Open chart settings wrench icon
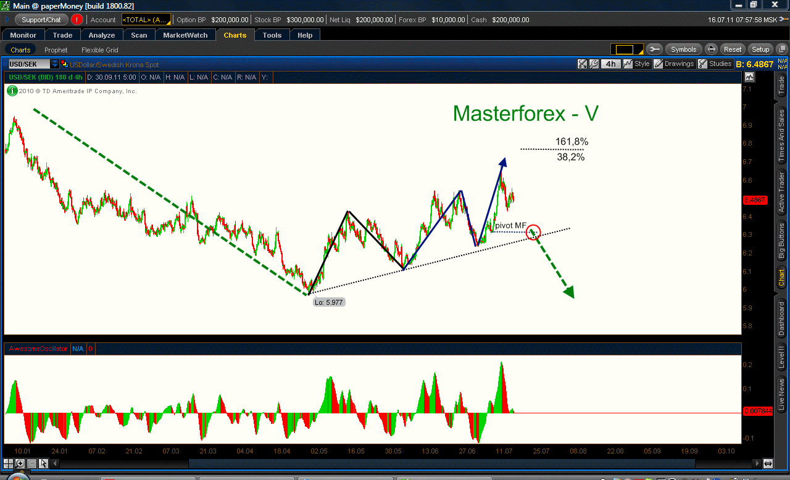 (594, 64)
